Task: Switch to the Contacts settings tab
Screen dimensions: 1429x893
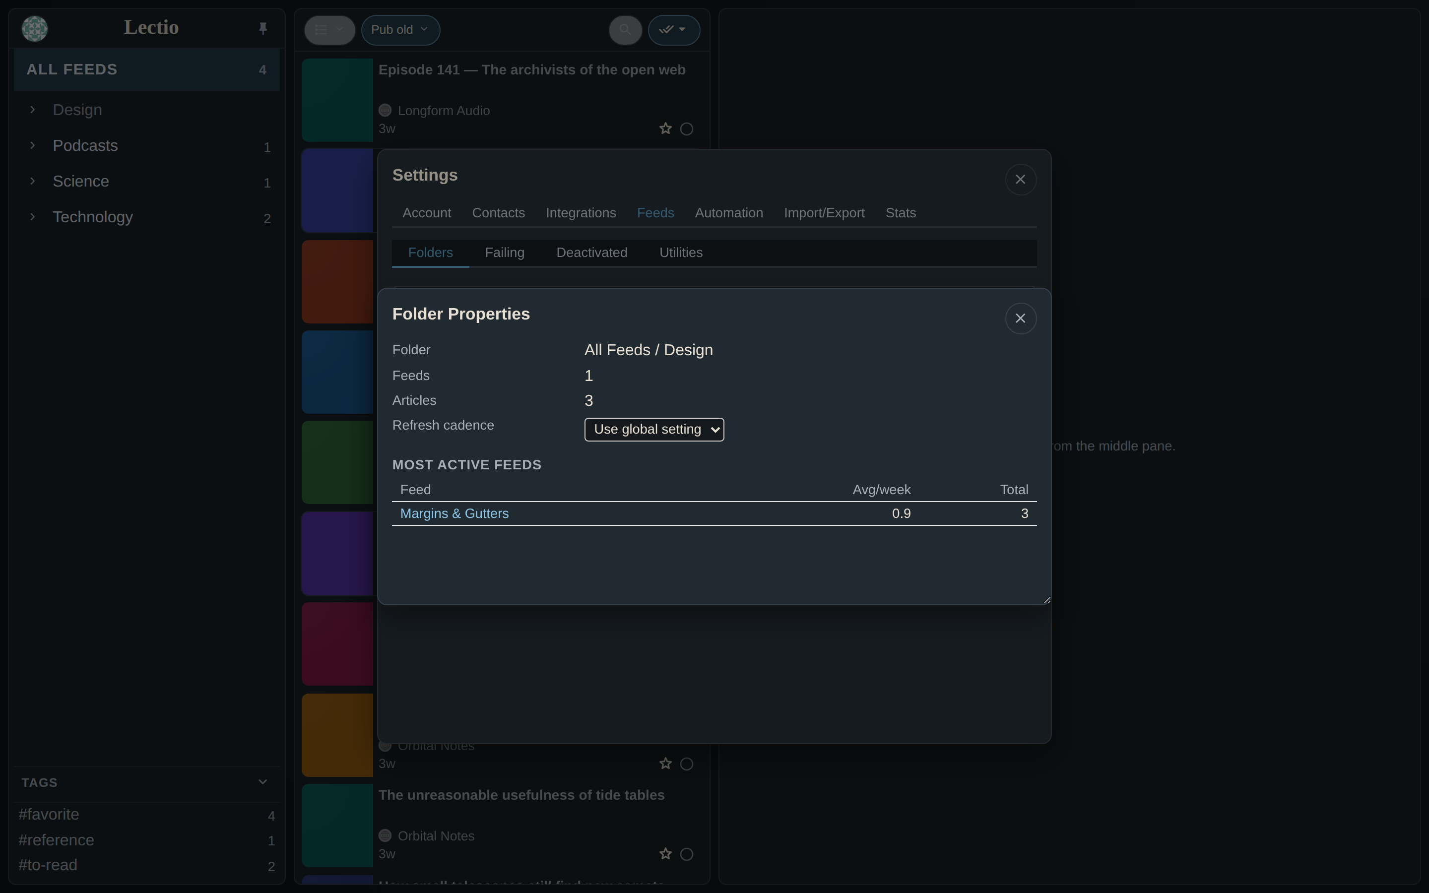Action: point(498,213)
